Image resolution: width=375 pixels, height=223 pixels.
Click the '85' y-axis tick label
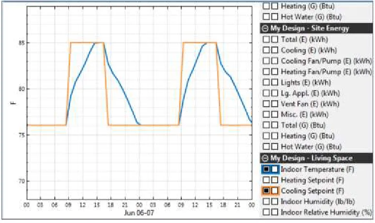coord(21,44)
